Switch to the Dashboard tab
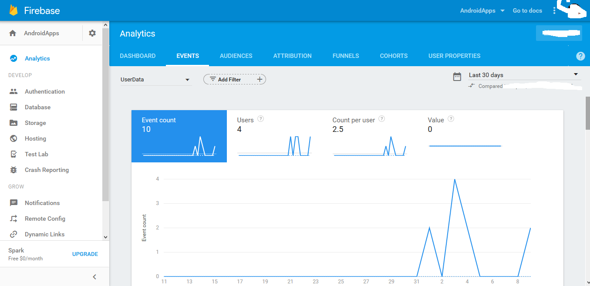 coord(138,56)
